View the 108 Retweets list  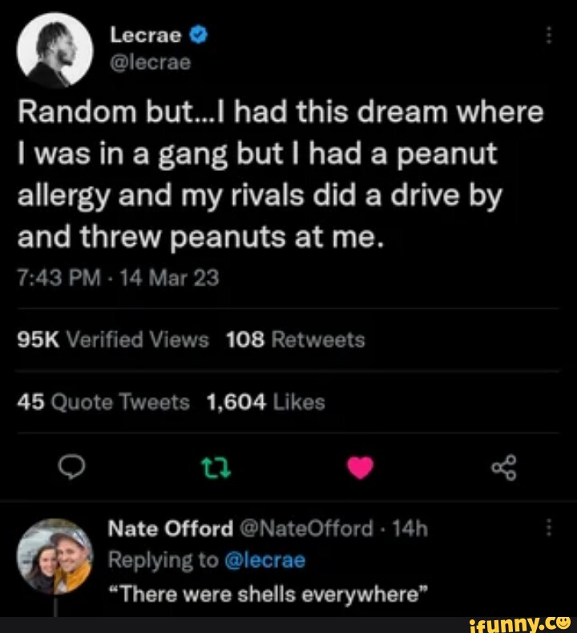296,340
